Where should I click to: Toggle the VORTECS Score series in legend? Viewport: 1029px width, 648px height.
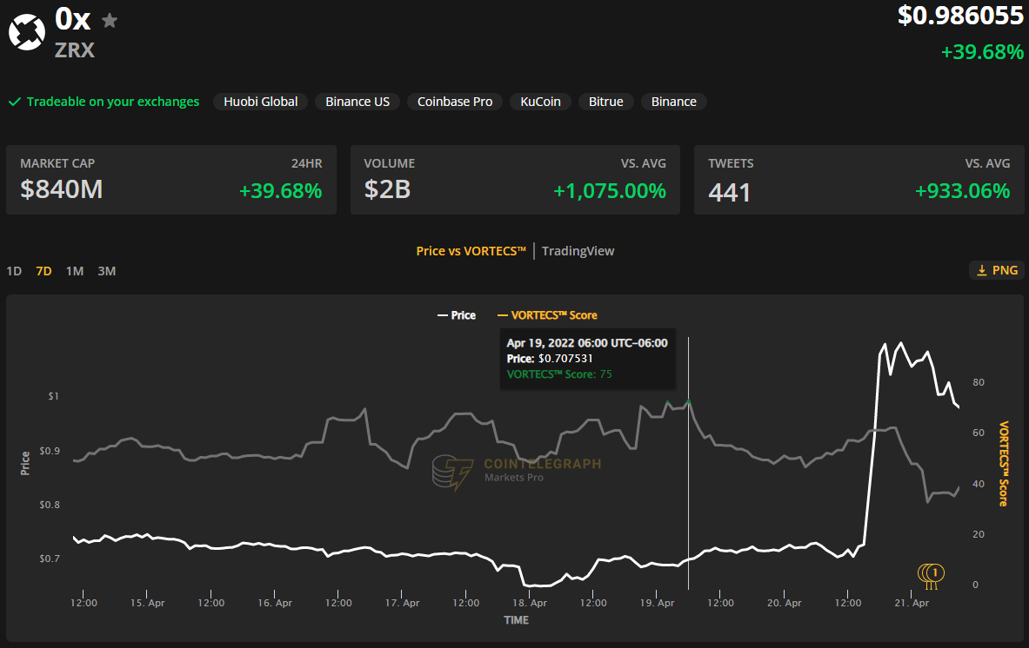pyautogui.click(x=547, y=315)
